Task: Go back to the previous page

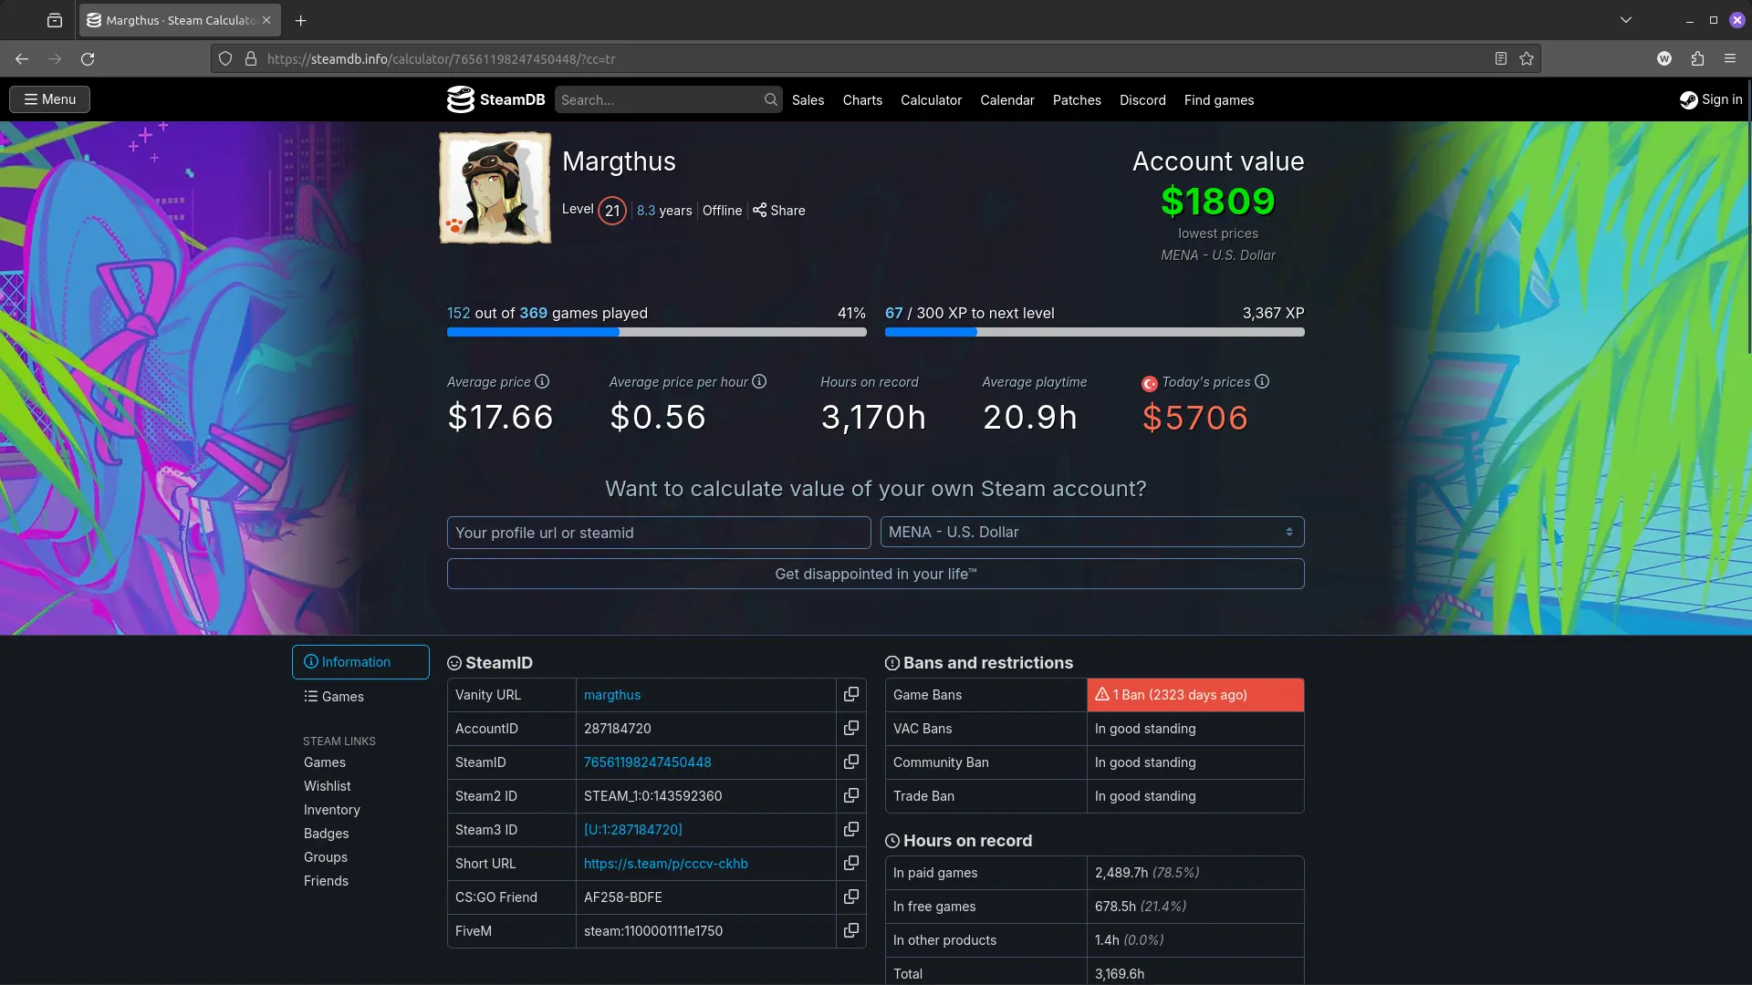Action: pyautogui.click(x=22, y=58)
